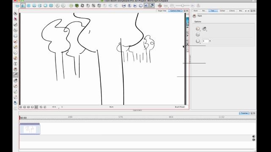271x152 pixels.
Task: Click the red record icon in top toolbar
Action: point(160,5)
